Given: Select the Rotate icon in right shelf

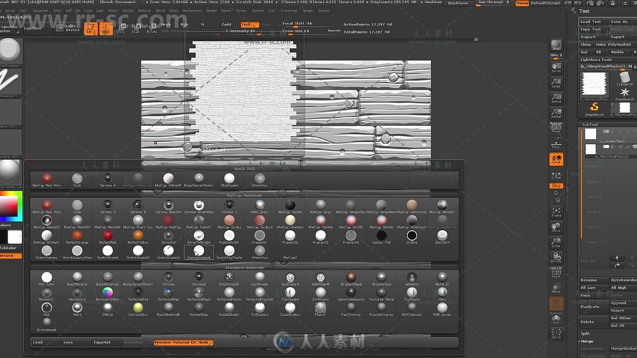Looking at the screenshot, I should point(556,258).
